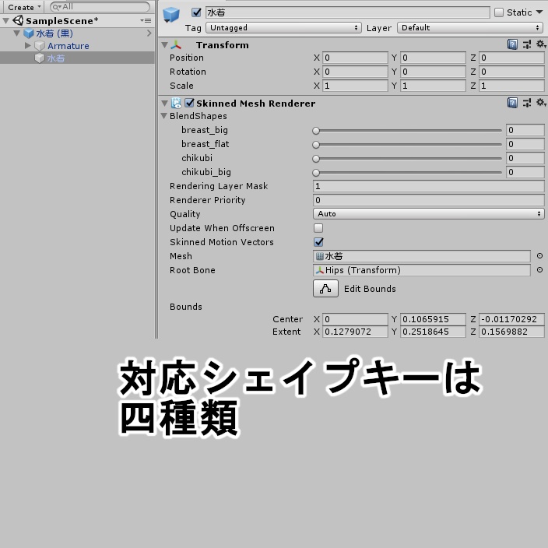This screenshot has width=548, height=548.
Task: Click the hierarchy search magnifier icon
Action: pyautogui.click(x=57, y=7)
